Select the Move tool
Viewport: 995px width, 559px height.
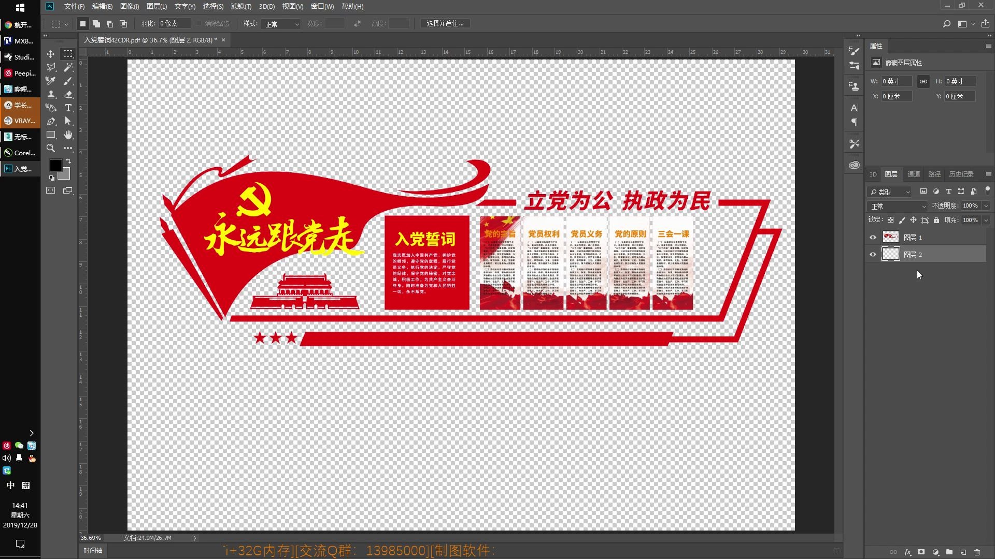click(50, 54)
